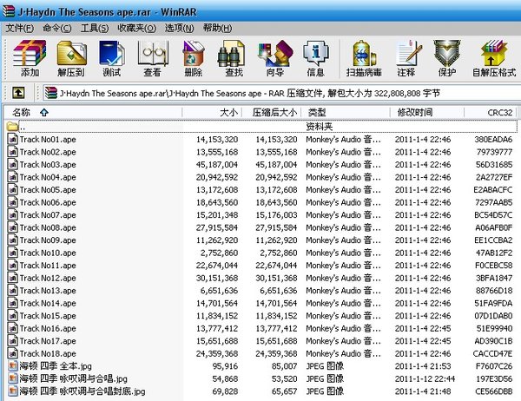Open the Options (选项) menu

[x=180, y=29]
